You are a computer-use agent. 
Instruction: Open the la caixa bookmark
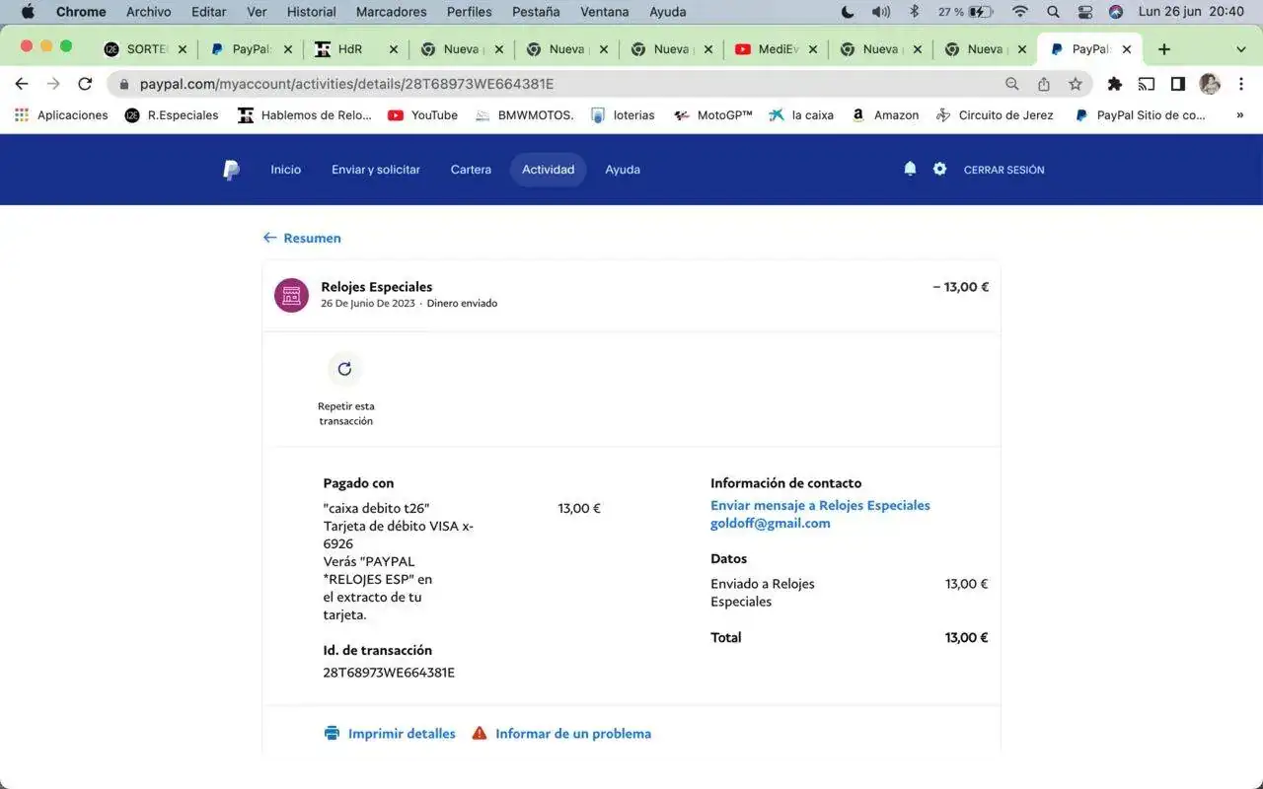[x=801, y=115]
